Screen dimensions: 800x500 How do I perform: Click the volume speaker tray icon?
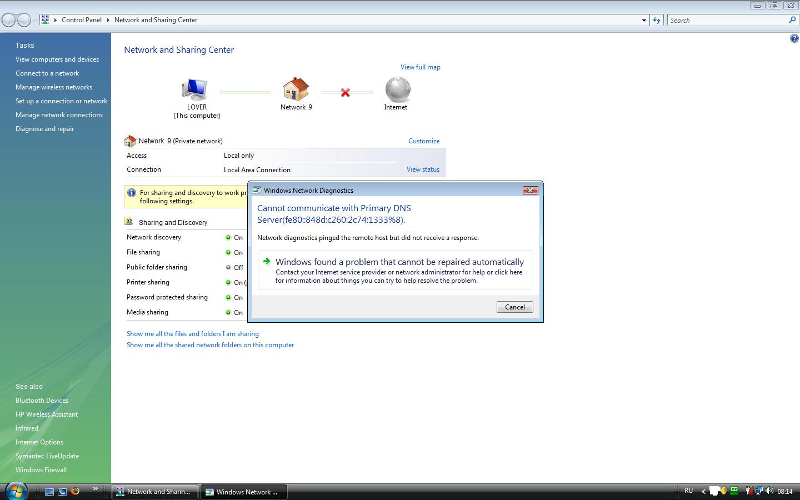(x=769, y=491)
